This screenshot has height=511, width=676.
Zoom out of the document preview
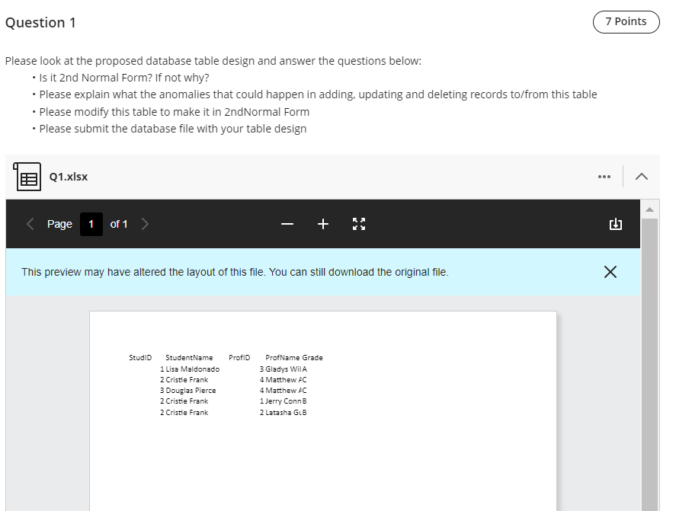click(x=287, y=224)
